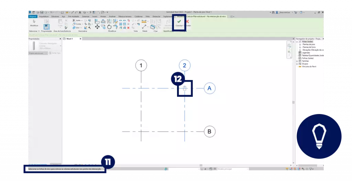
Task: Open the Selecionar panel dropdown
Action: coord(34,31)
